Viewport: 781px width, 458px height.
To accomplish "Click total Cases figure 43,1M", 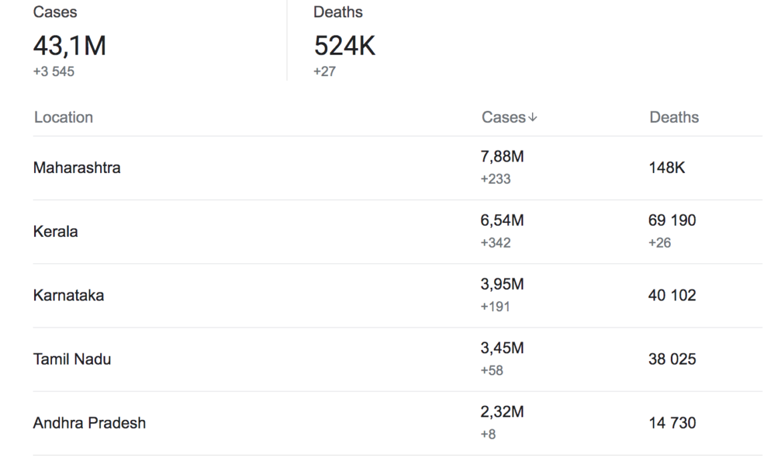I will coord(69,46).
